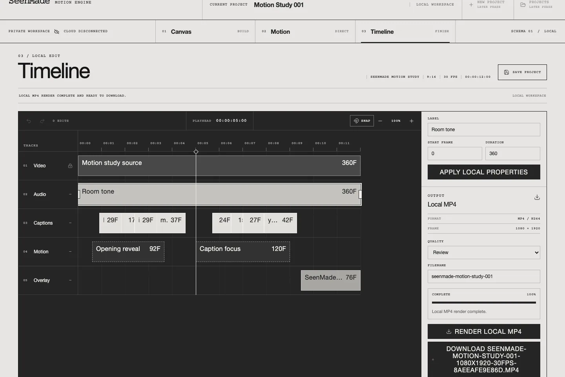Image resolution: width=565 pixels, height=377 pixels.
Task: Select the 37F caption clip
Action: click(x=171, y=223)
